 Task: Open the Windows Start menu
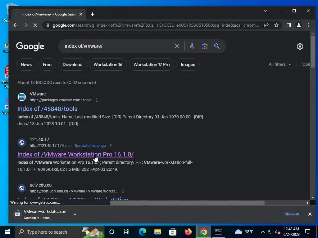coord(7,232)
